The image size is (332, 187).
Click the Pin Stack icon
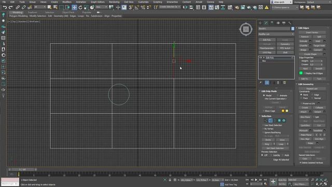[x=261, y=83]
